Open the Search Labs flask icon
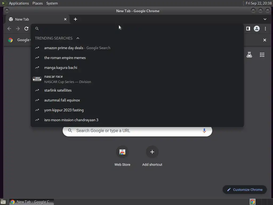273x205 pixels. pos(249,55)
